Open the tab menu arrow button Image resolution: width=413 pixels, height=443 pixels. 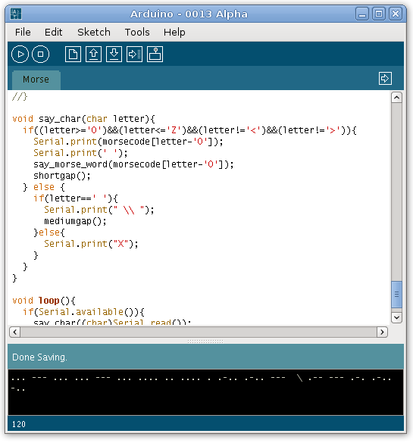[x=385, y=78]
